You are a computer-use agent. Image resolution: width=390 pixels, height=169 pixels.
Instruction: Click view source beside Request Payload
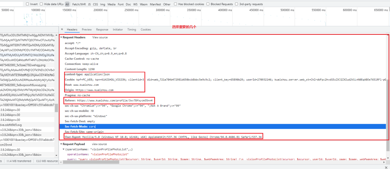[x=99, y=144]
